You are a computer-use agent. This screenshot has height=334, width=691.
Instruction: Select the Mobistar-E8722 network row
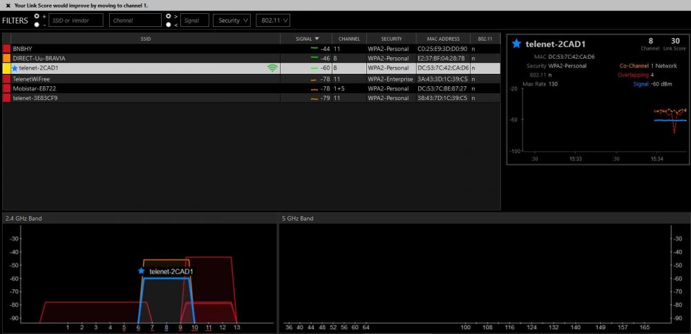pyautogui.click(x=138, y=88)
